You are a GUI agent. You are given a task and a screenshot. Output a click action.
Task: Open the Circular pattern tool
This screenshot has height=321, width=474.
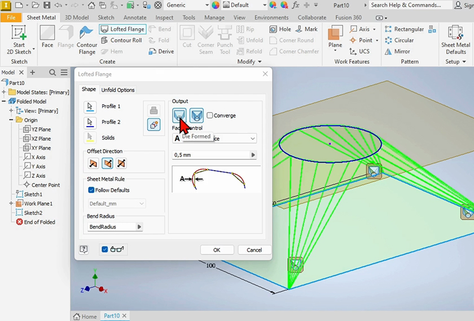tap(399, 40)
